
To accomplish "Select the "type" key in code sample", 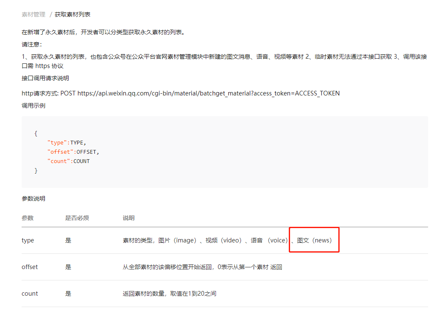I will 57,142.
